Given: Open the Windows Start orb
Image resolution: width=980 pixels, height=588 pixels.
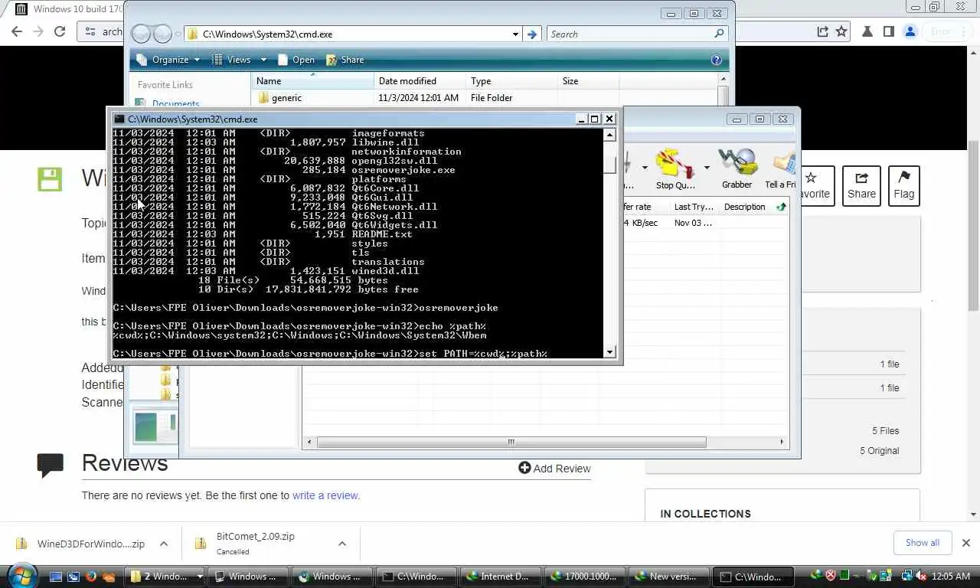Looking at the screenshot, I should 21,575.
